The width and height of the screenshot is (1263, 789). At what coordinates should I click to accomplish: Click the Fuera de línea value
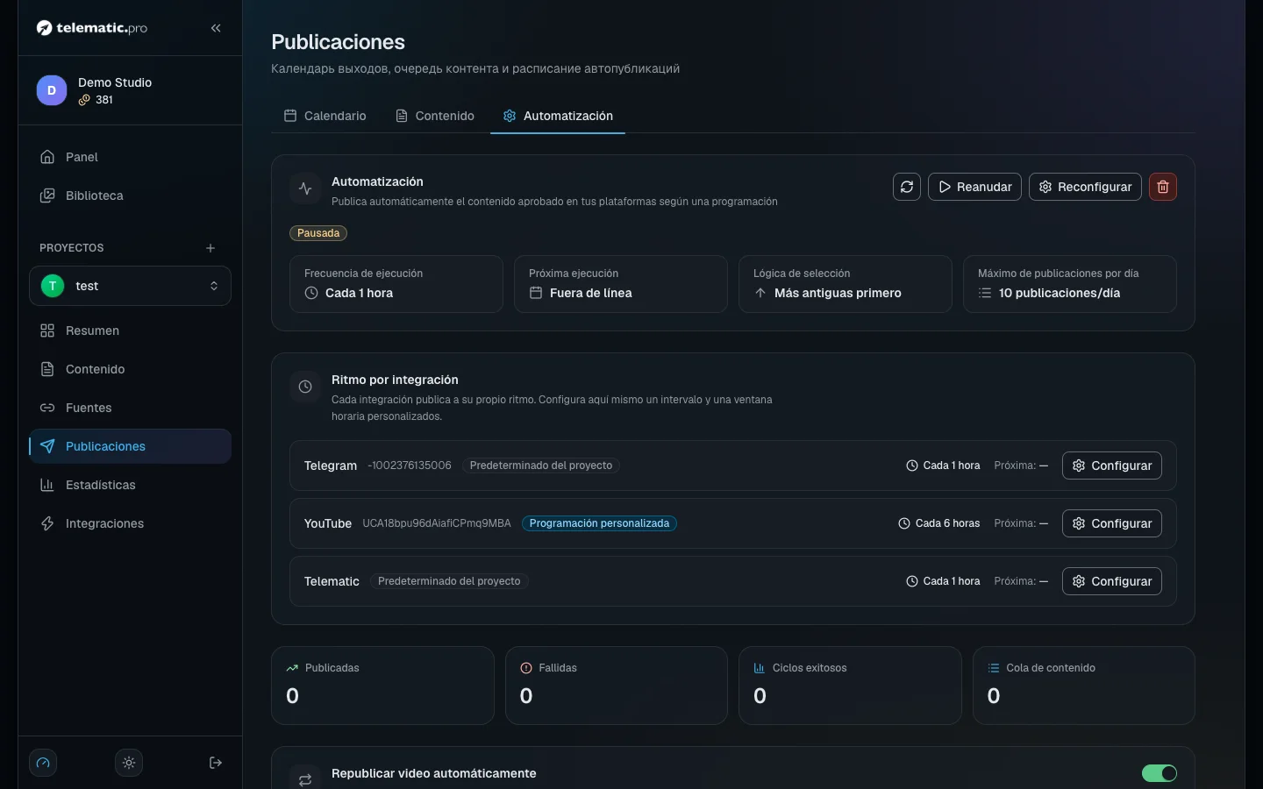[591, 293]
